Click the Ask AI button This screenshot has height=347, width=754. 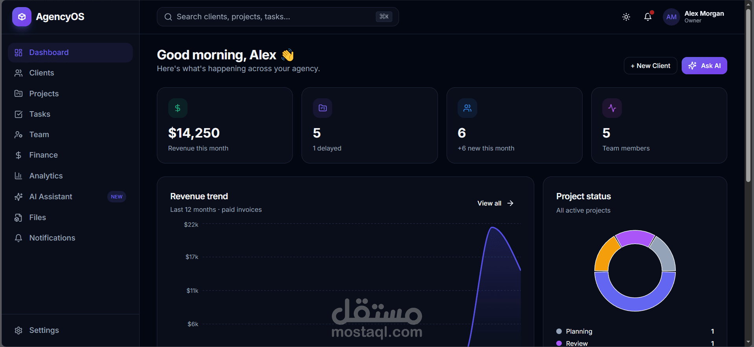(704, 66)
